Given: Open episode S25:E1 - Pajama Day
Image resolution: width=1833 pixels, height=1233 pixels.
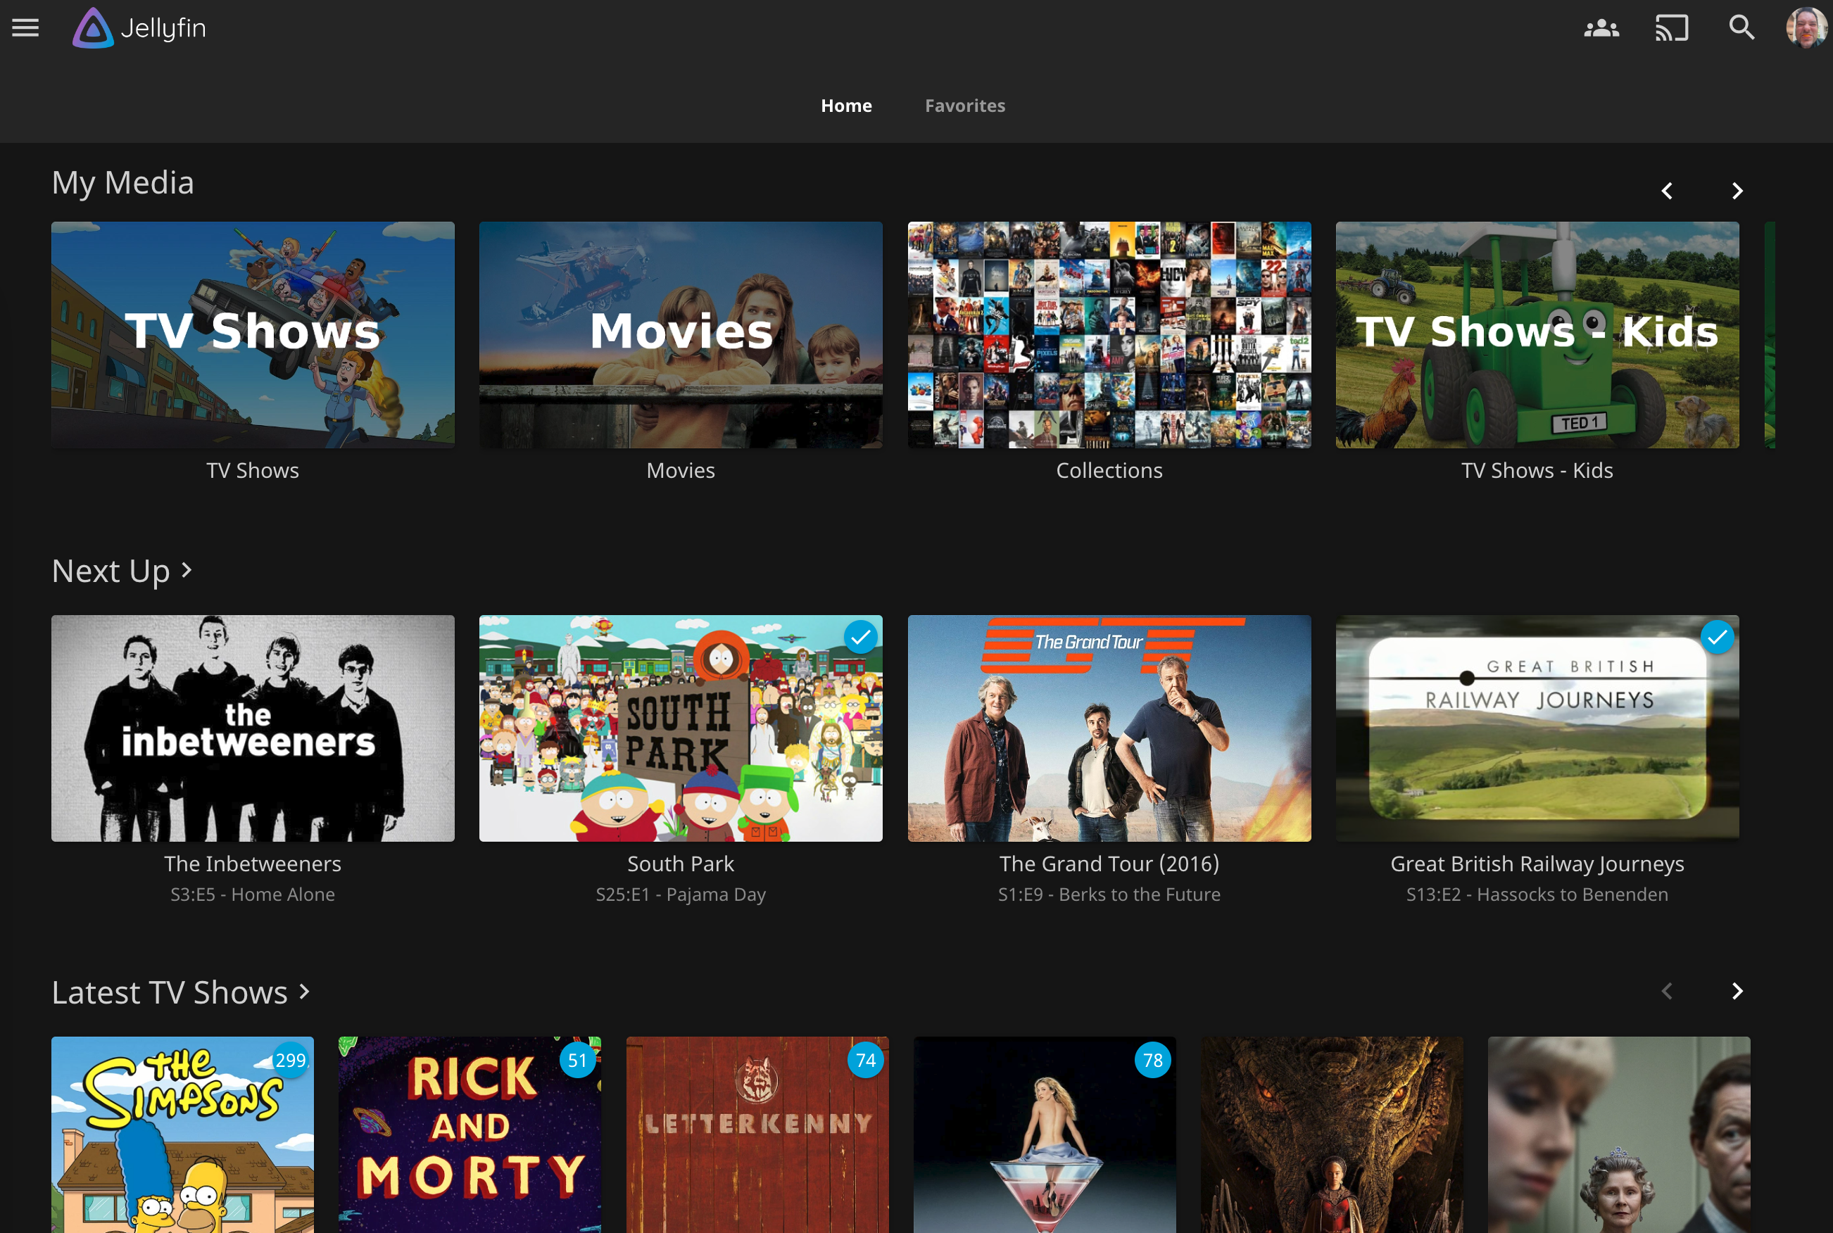Looking at the screenshot, I should point(680,894).
